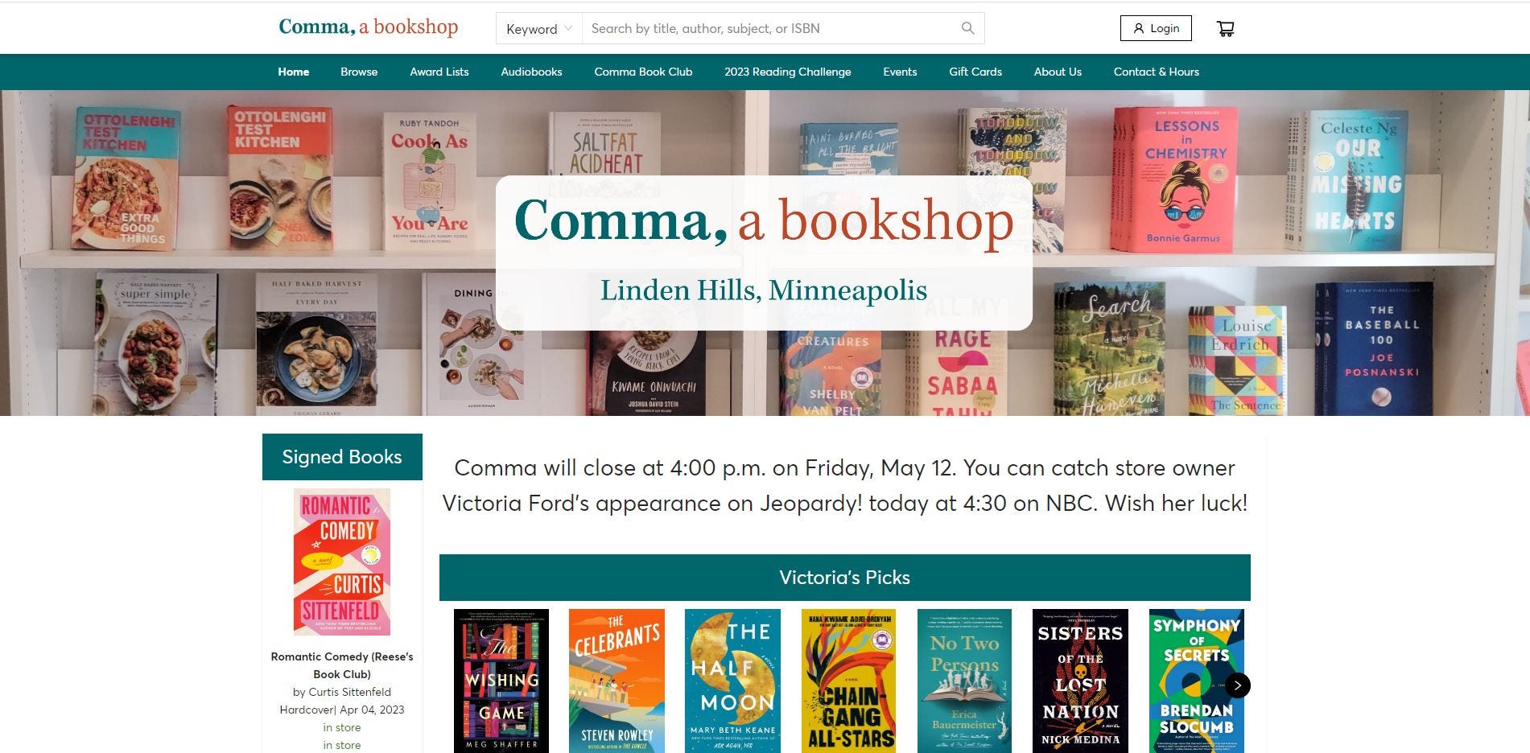Advance Victoria's Picks carousel arrow
The image size is (1530, 753).
(x=1237, y=685)
